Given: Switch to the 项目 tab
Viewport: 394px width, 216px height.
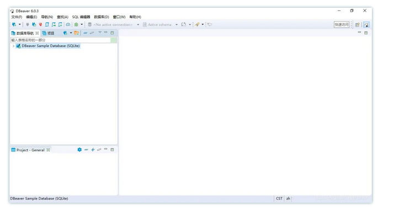Looking at the screenshot, I should pyautogui.click(x=48, y=33).
